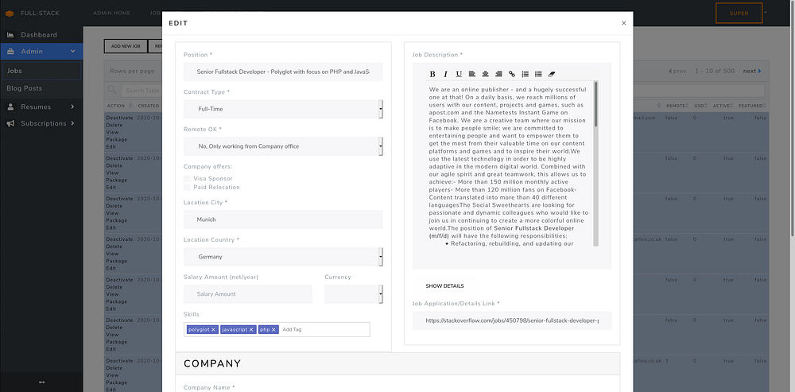Expand the Subscriptions sidebar section
This screenshot has width=795, height=392.
pyautogui.click(x=72, y=124)
